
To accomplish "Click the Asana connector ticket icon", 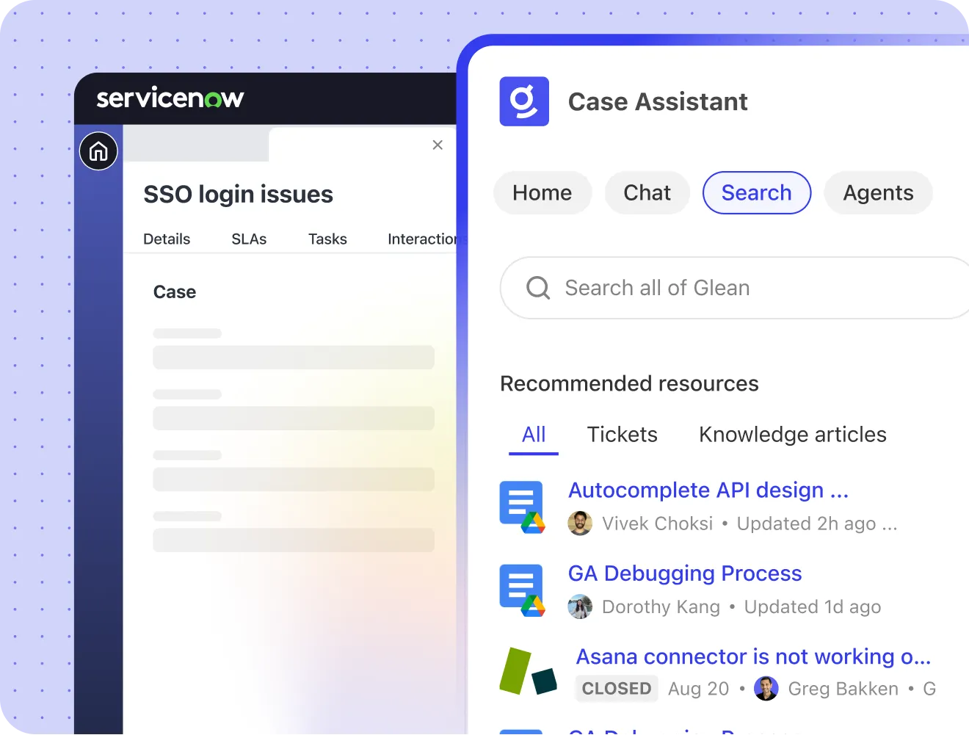I will pos(528,672).
